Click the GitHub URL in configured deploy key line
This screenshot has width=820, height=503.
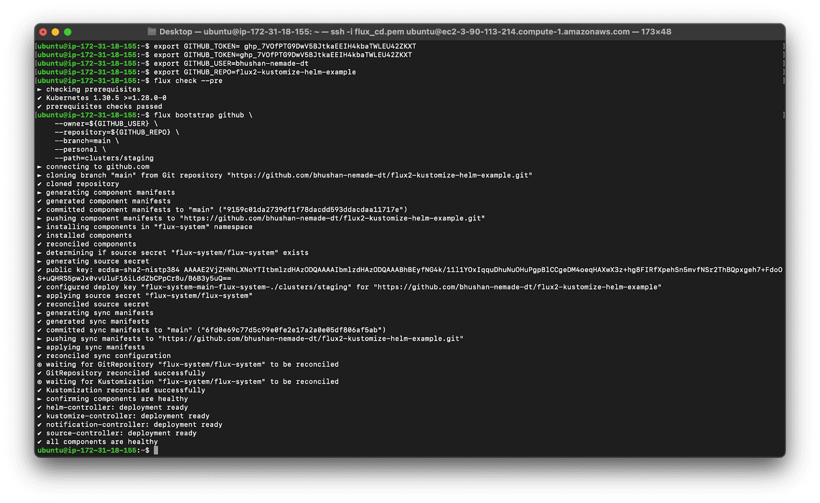pyautogui.click(x=518, y=287)
